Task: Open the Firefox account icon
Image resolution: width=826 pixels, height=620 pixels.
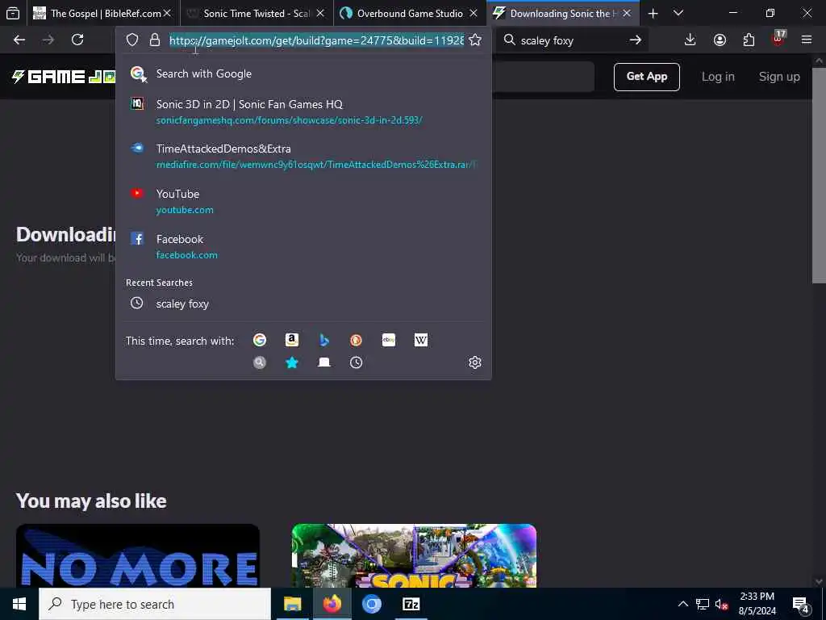Action: point(720,40)
